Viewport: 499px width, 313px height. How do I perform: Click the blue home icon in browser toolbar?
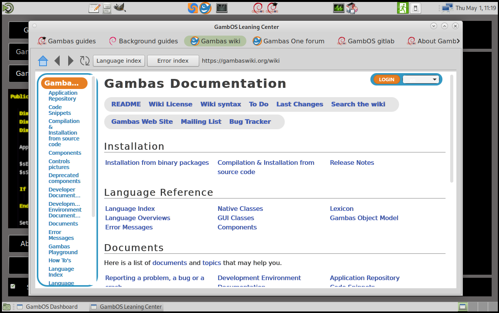43,61
